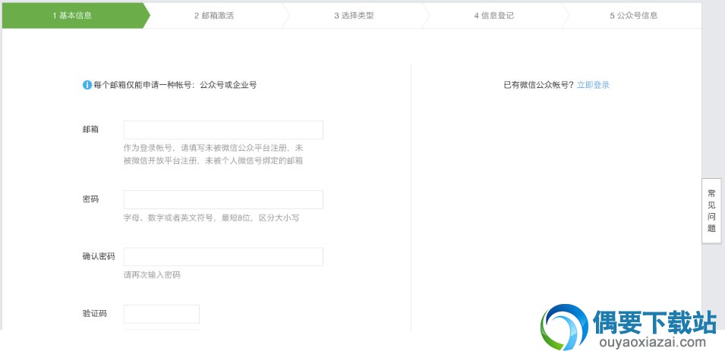Select step 1 基本信息 tab
725x351 pixels.
(x=74, y=15)
